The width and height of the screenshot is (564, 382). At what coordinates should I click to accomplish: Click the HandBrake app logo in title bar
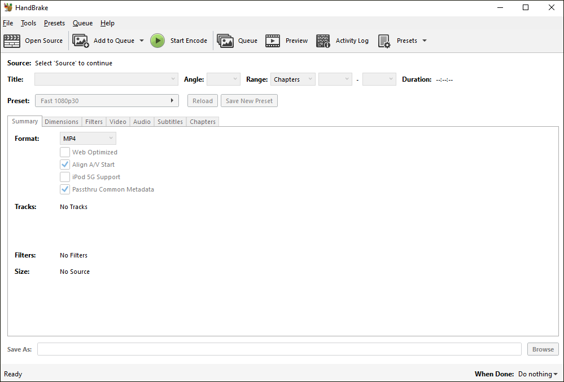pos(8,7)
